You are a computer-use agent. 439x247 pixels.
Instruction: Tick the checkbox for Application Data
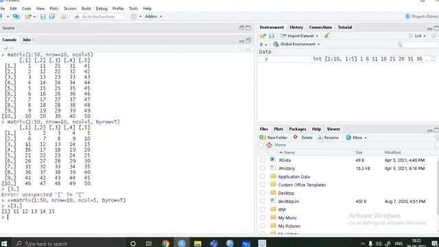[x=262, y=176]
